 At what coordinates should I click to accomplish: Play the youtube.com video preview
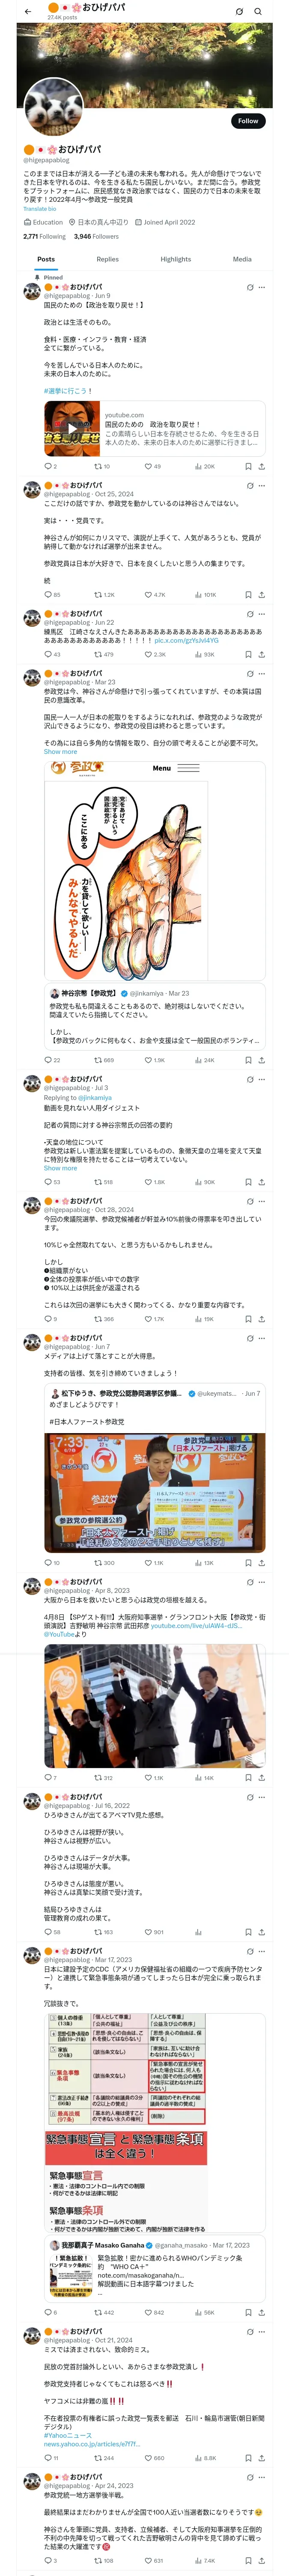click(x=72, y=429)
